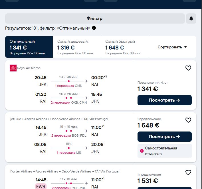Click the highlighted EWR airport badge
Viewport: 202px width, 189px height.
41,186
